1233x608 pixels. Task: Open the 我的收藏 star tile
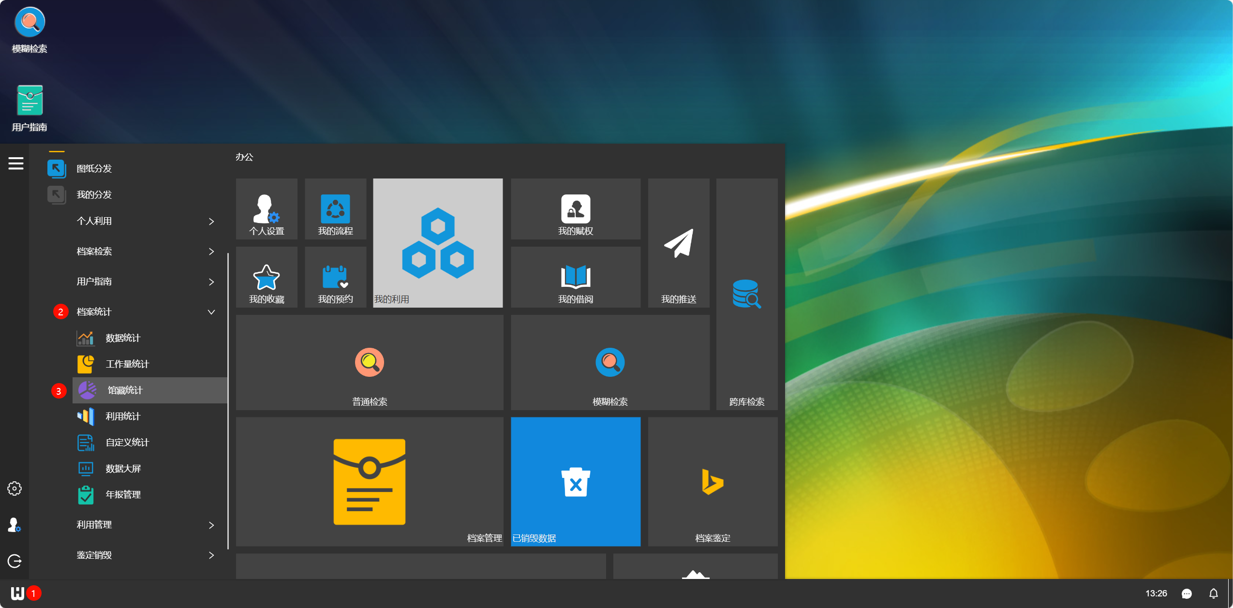pos(267,278)
